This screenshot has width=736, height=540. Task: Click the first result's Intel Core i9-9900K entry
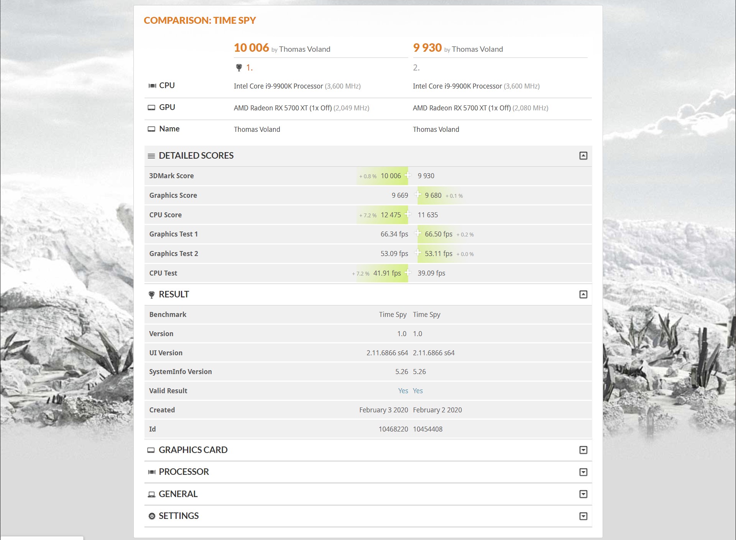click(297, 86)
